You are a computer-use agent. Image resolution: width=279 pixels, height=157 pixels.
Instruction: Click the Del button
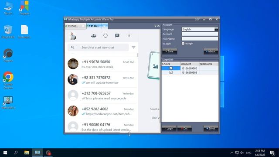click(x=184, y=129)
